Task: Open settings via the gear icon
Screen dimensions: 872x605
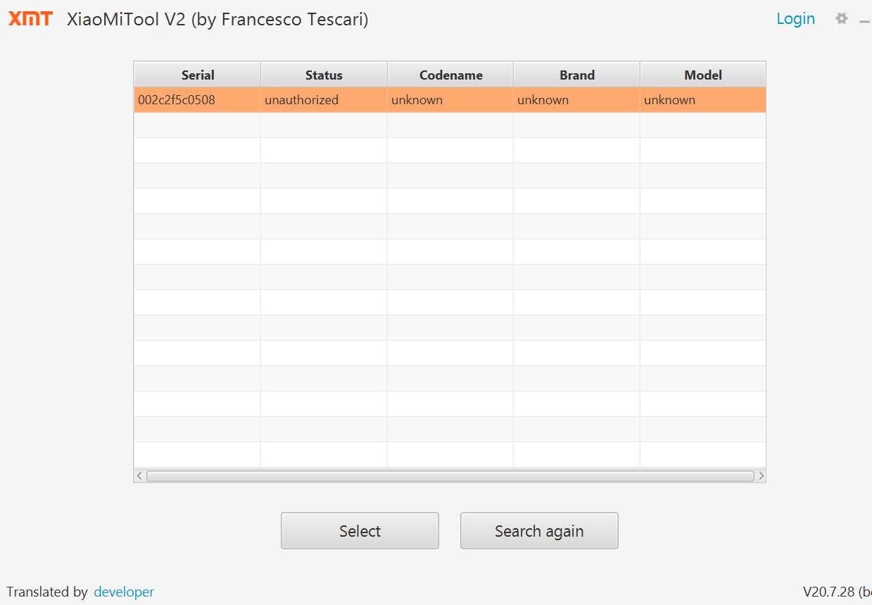Action: click(x=842, y=18)
